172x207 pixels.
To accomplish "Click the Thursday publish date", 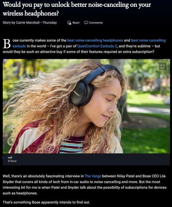I will coord(49,23).
